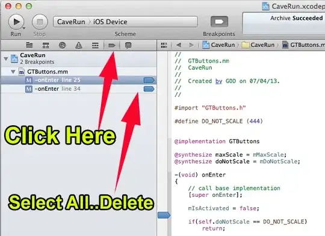The width and height of the screenshot is (325, 236).
Task: Click the Run button
Action: (16, 22)
